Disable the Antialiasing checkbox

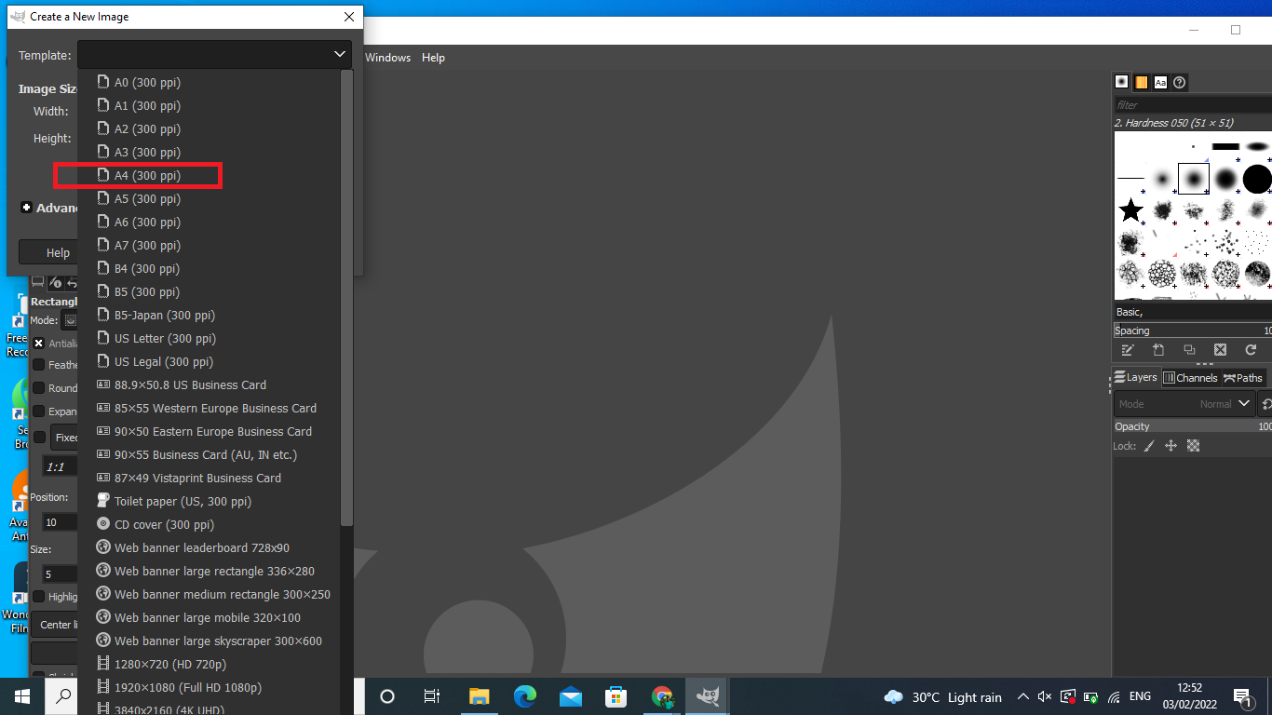[39, 343]
